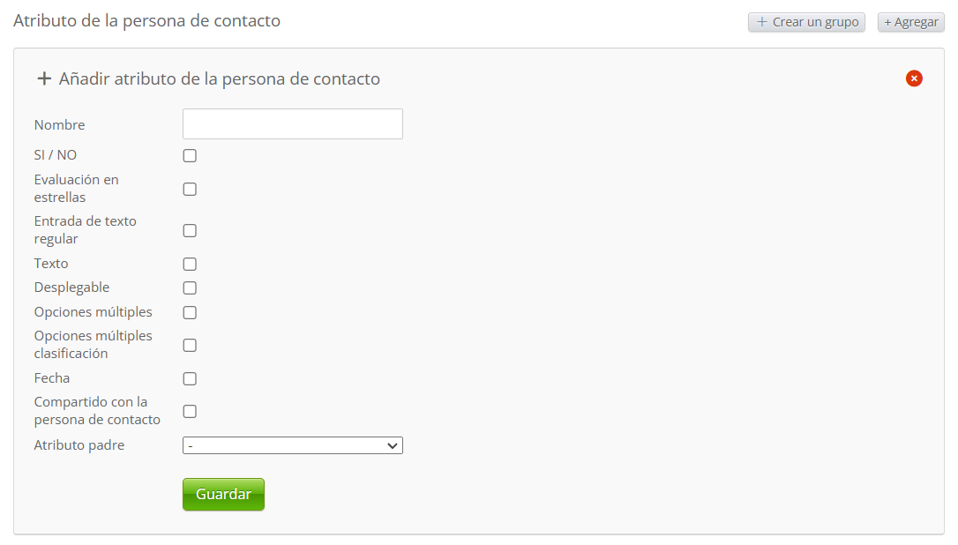Click the 'Atributo de la persona de contacto' page title
The height and width of the screenshot is (545, 958).
[147, 20]
